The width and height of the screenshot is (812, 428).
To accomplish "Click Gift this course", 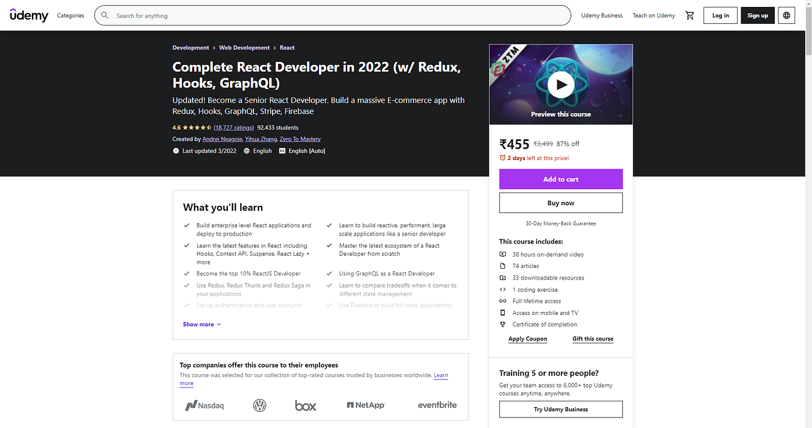I will (x=593, y=339).
